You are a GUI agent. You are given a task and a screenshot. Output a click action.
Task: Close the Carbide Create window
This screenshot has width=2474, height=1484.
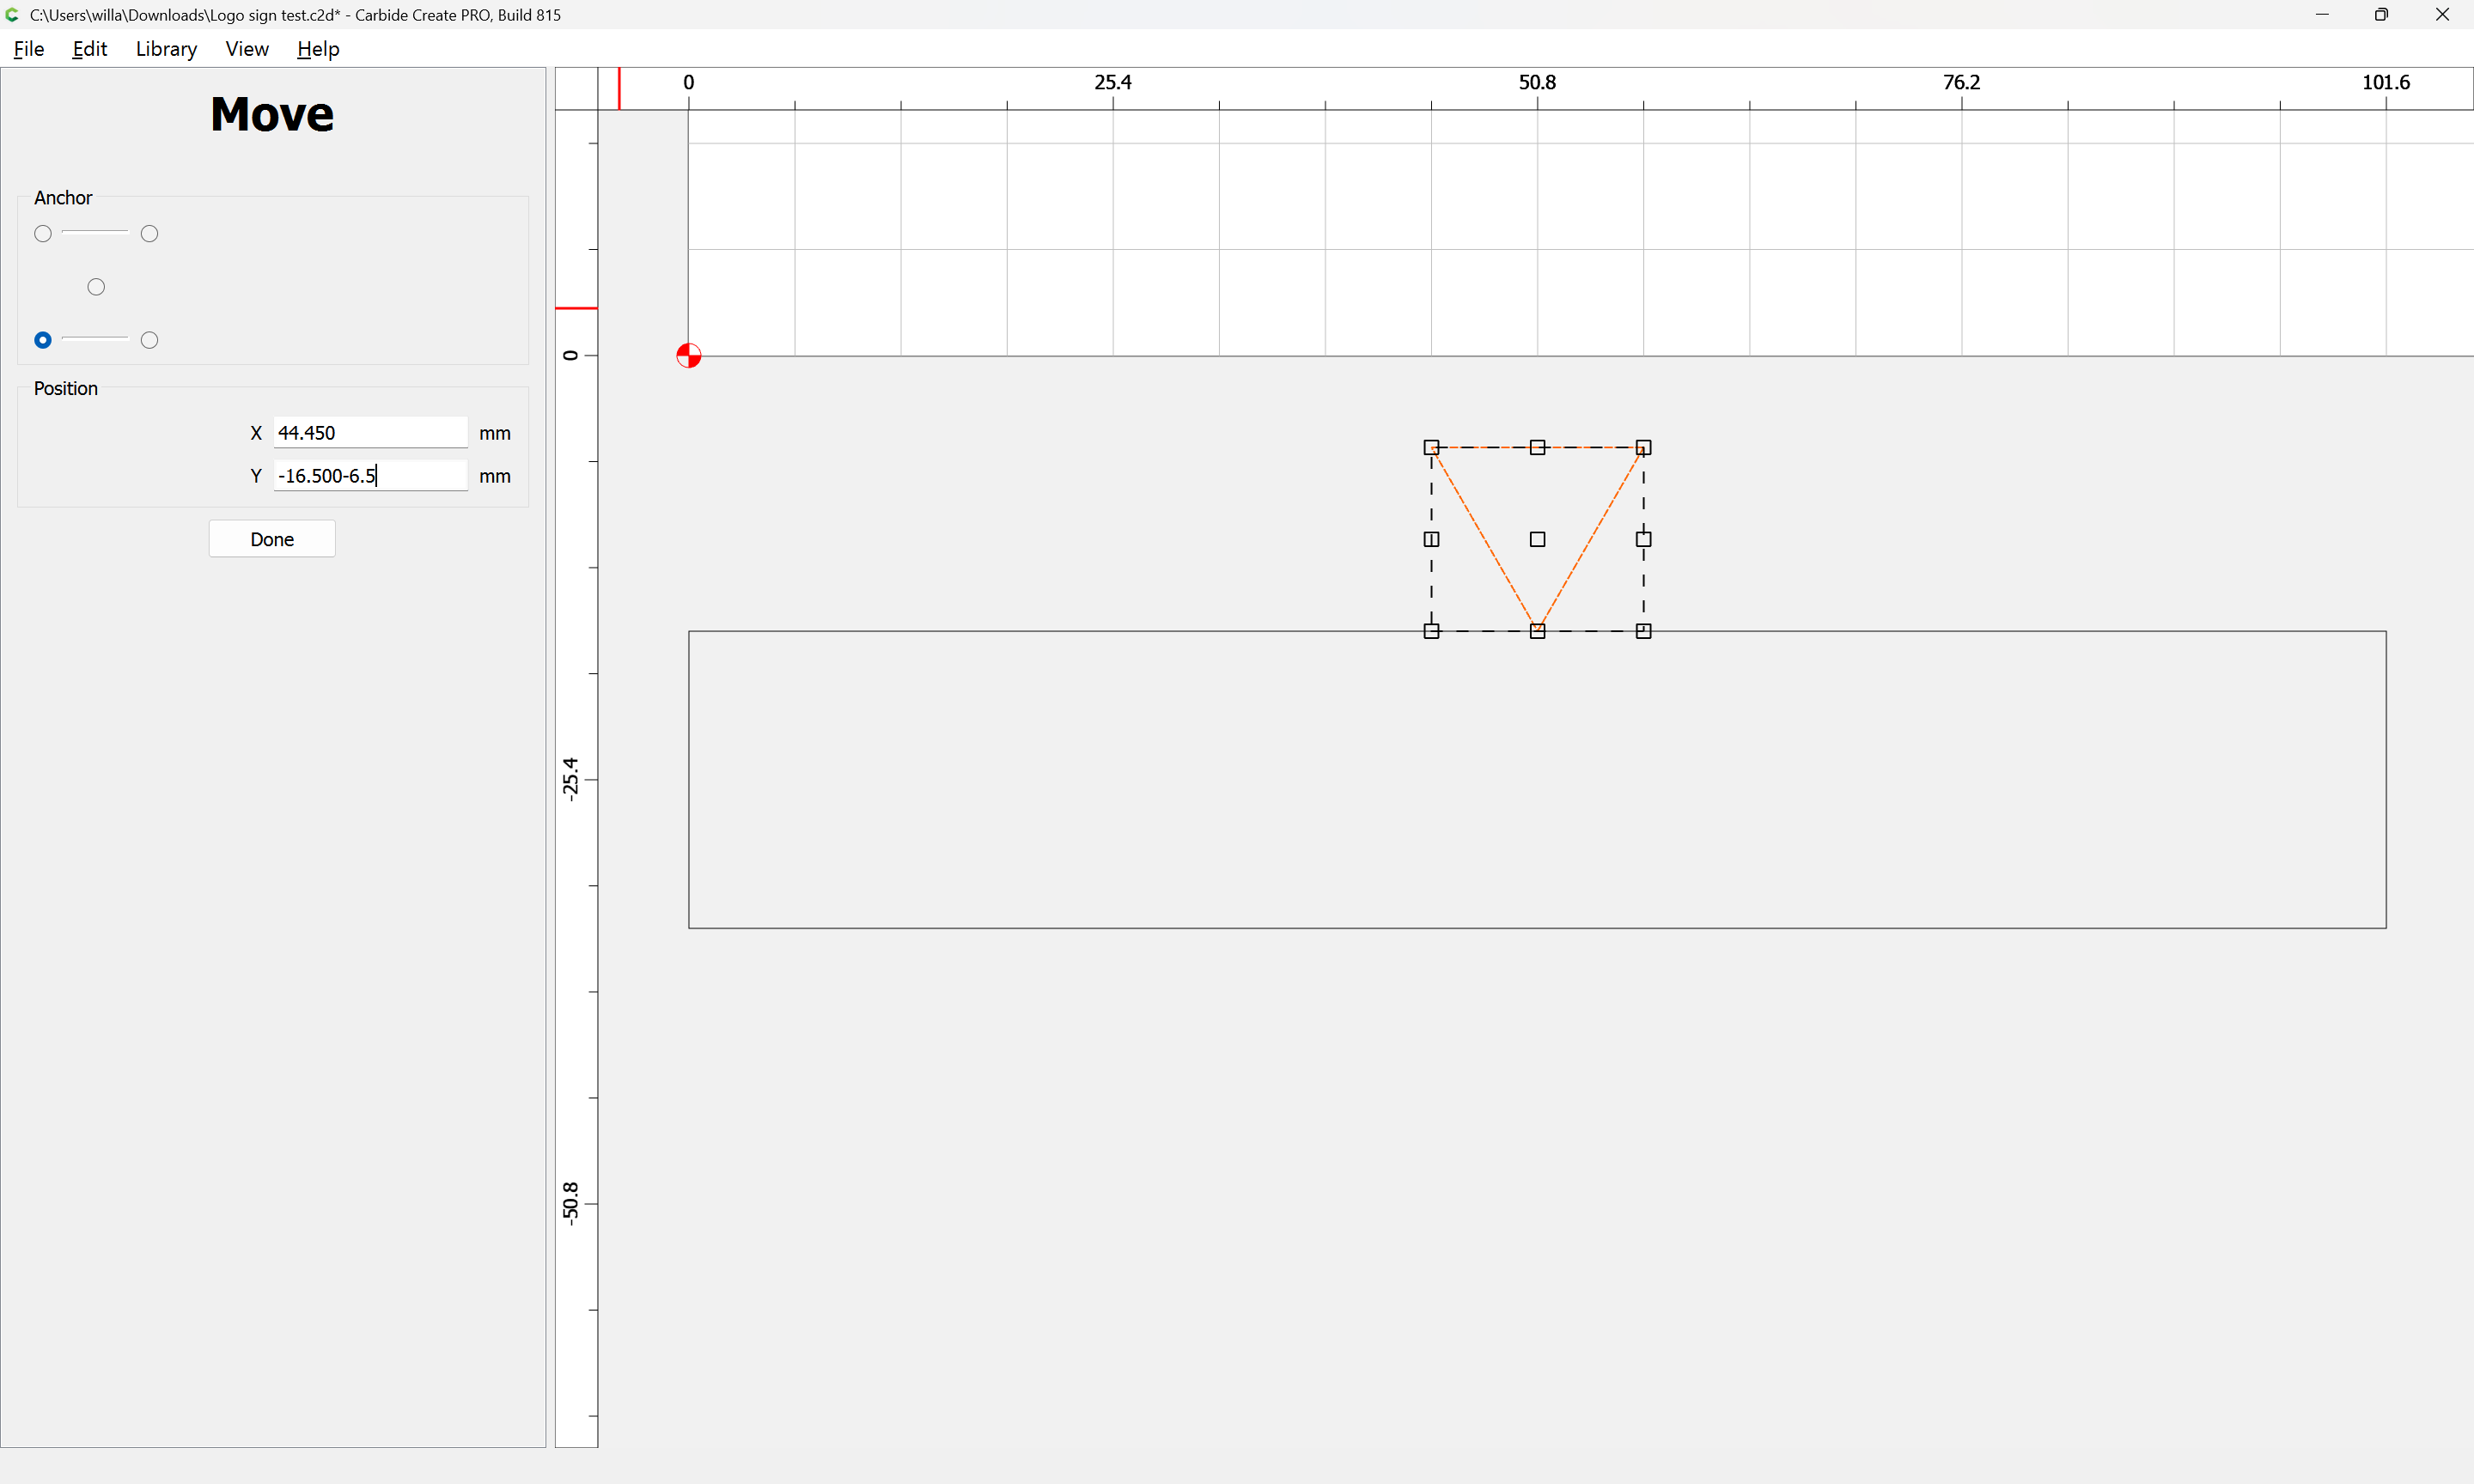2442,15
